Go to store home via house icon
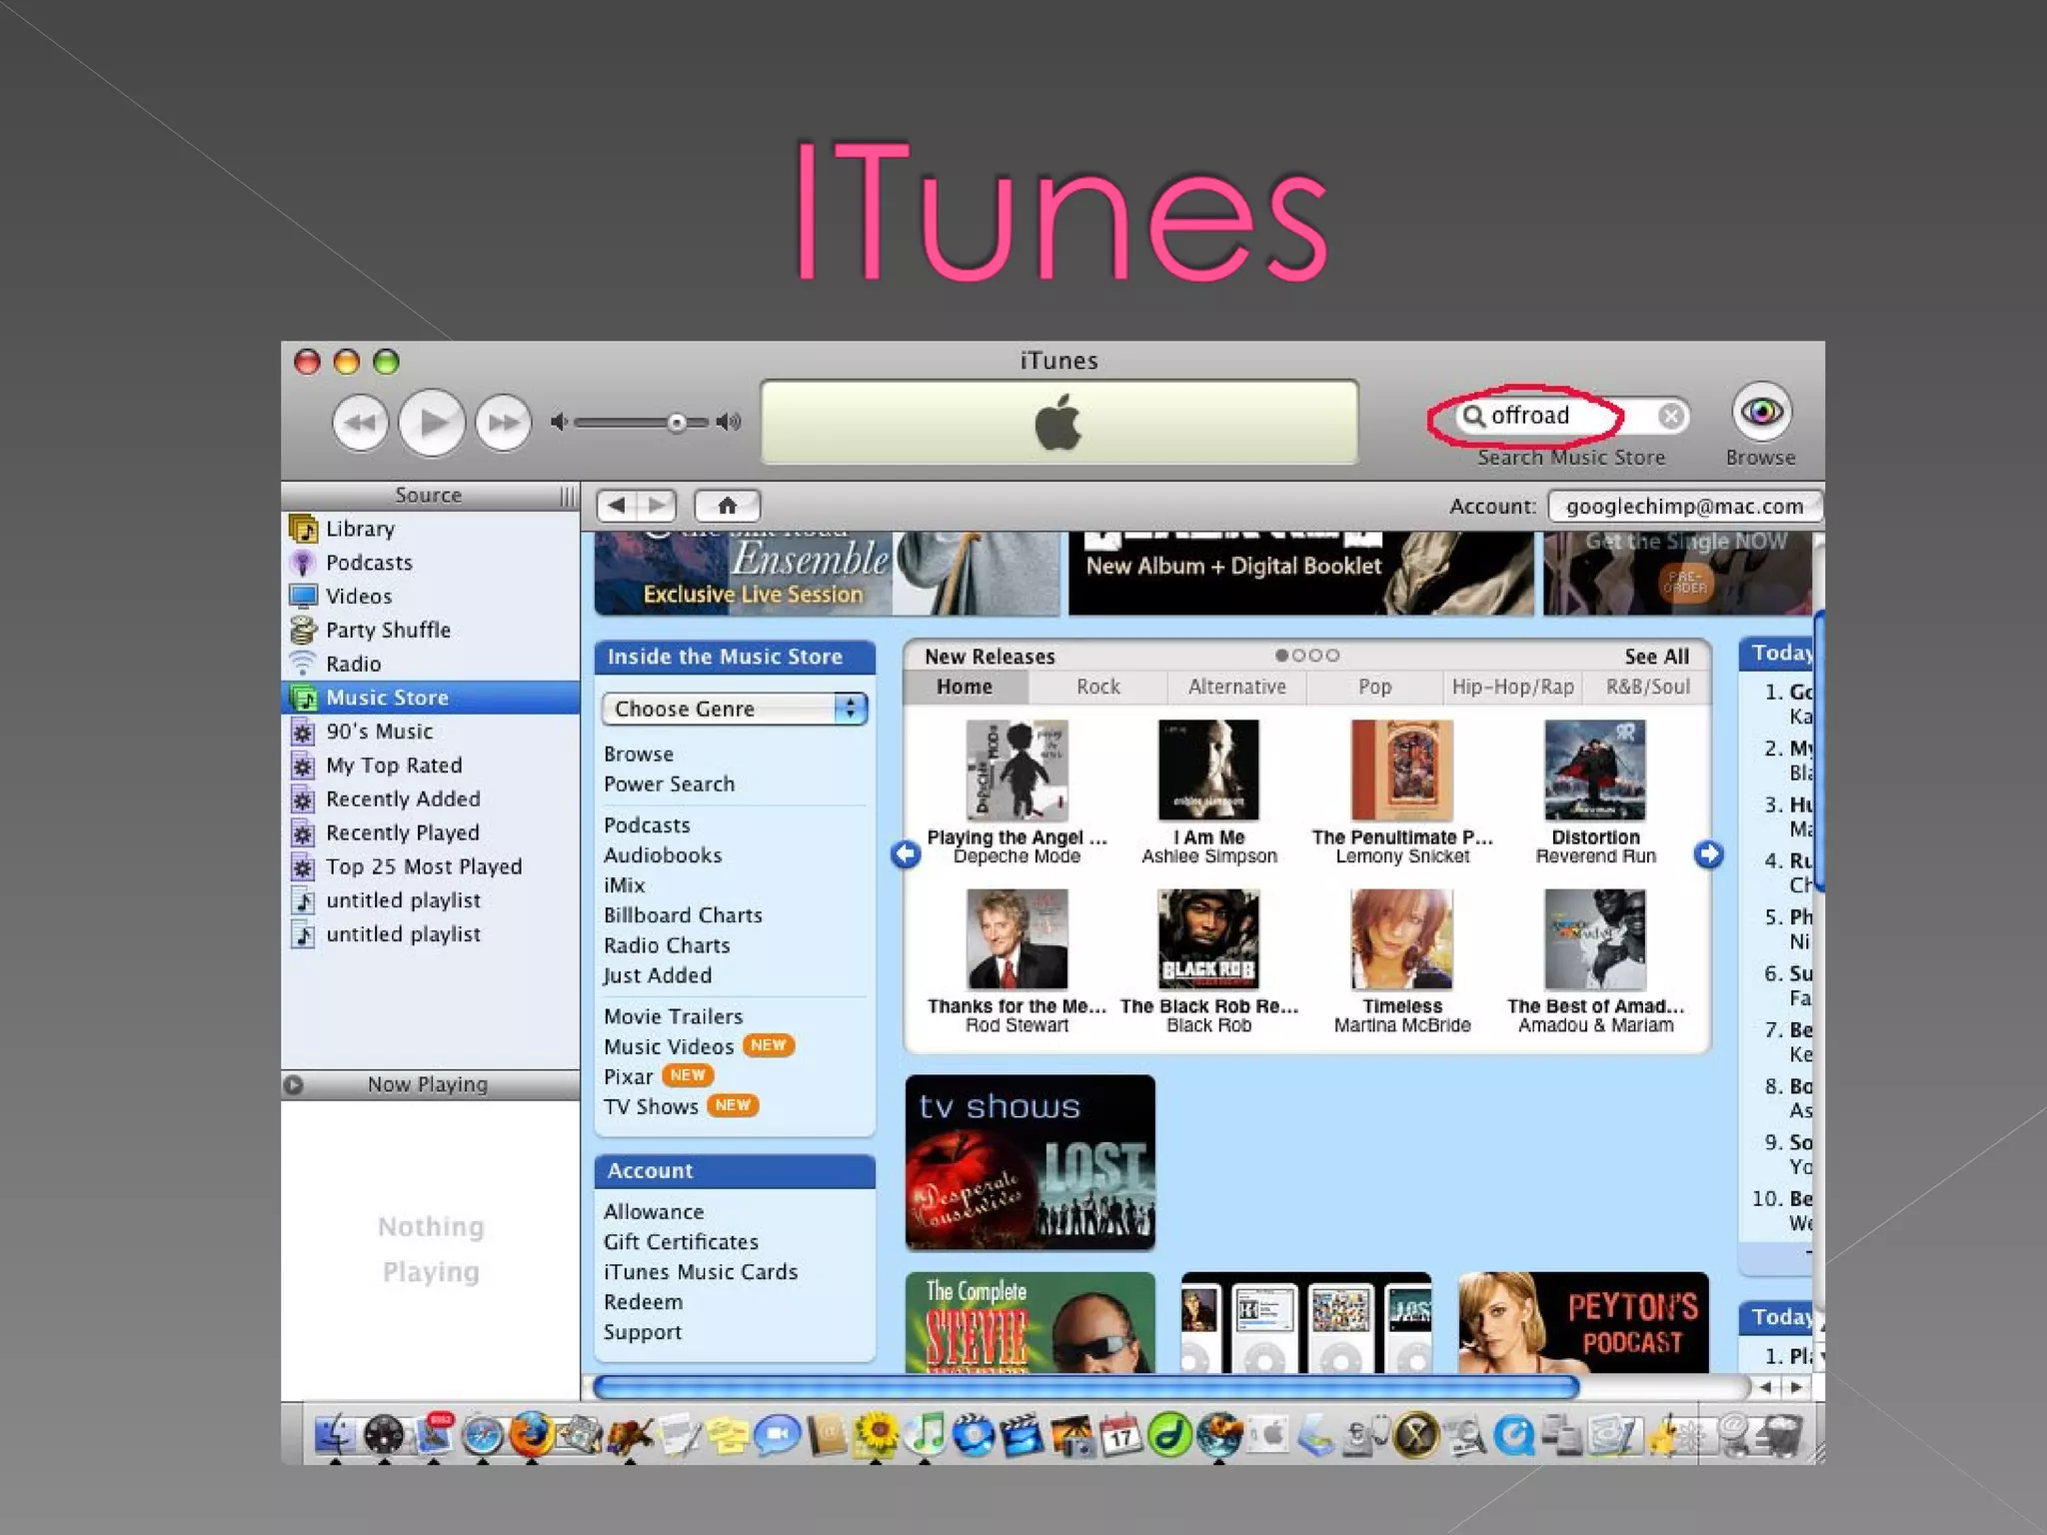The width and height of the screenshot is (2047, 1535). pos(727,506)
